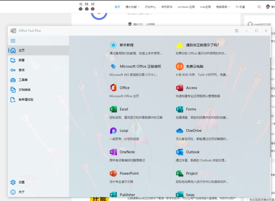Expand the 电脑系统 website dropdown
Screen dimensions: 275x201
tap(223, 7)
